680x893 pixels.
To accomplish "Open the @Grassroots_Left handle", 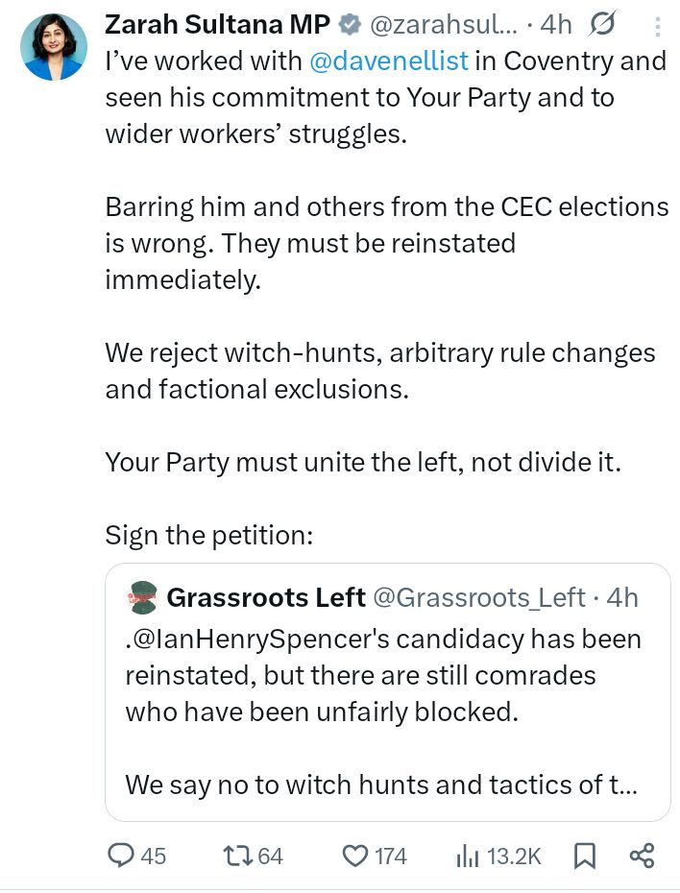I will tap(478, 597).
